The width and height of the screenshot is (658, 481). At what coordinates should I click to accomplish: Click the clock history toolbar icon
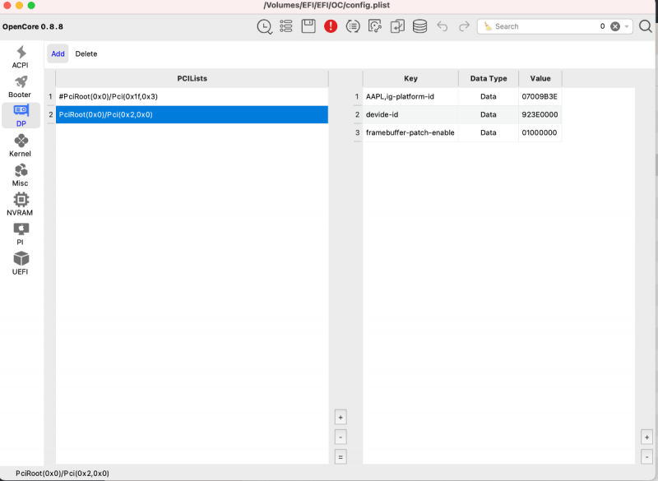tap(264, 26)
